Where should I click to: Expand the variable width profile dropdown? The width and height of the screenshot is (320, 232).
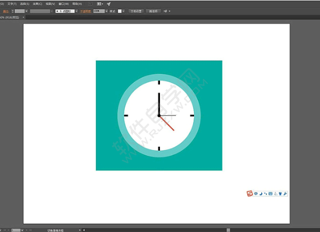(x=52, y=11)
